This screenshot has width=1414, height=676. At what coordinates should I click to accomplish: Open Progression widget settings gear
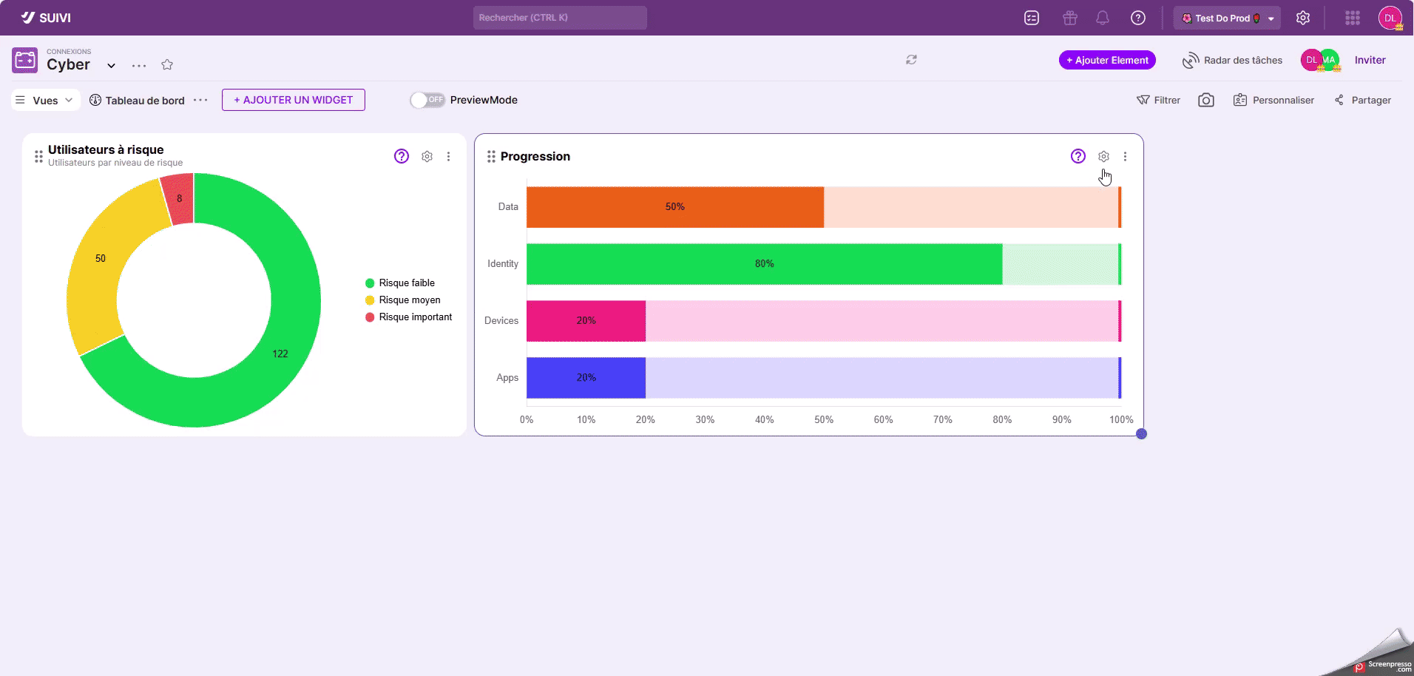(x=1103, y=156)
